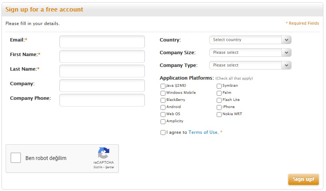
Task: Click the reCAPTCHA logo icon
Action: [104, 153]
